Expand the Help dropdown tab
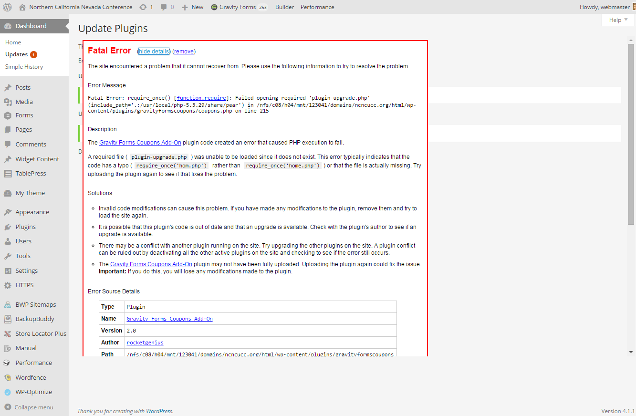The height and width of the screenshot is (416, 636). [x=618, y=20]
